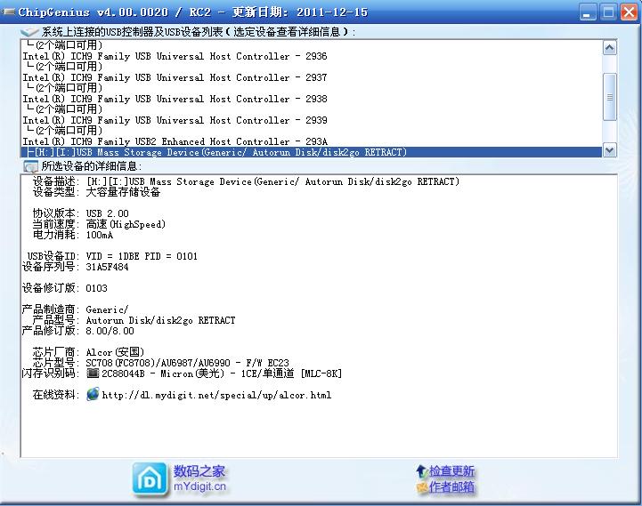The image size is (642, 506).
Task: Click the flash chip icon beside 2C88044B
Action: point(93,373)
